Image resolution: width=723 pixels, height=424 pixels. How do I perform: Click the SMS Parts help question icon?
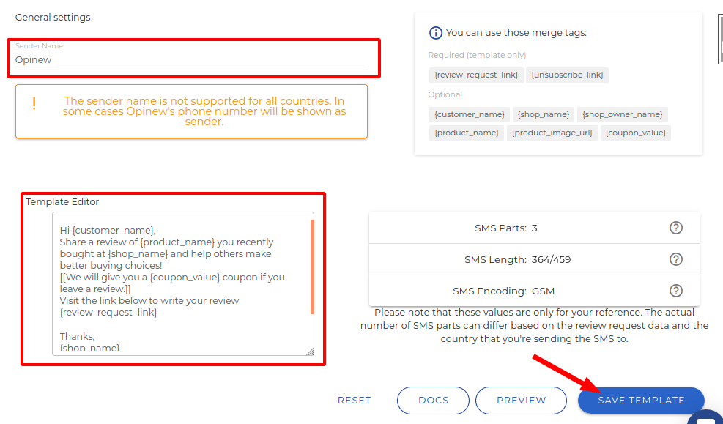click(x=676, y=228)
